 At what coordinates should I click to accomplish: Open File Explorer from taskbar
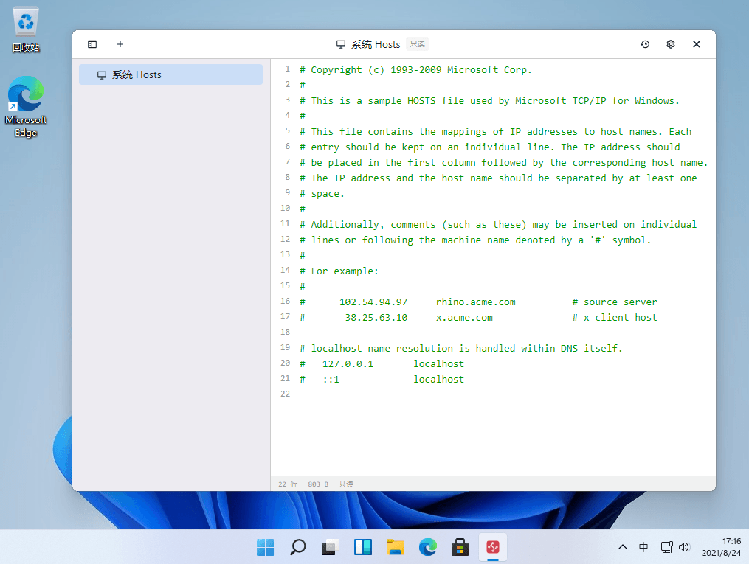click(x=395, y=547)
